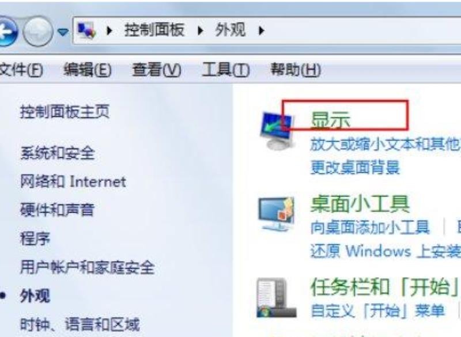The width and height of the screenshot is (461, 337).
Task: Click 向桌面添加小工具 link
Action: pos(370,227)
